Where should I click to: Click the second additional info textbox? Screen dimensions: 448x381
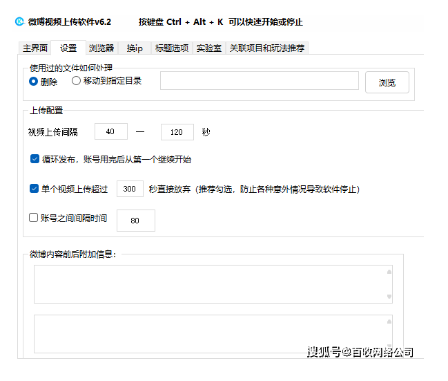coord(213,334)
